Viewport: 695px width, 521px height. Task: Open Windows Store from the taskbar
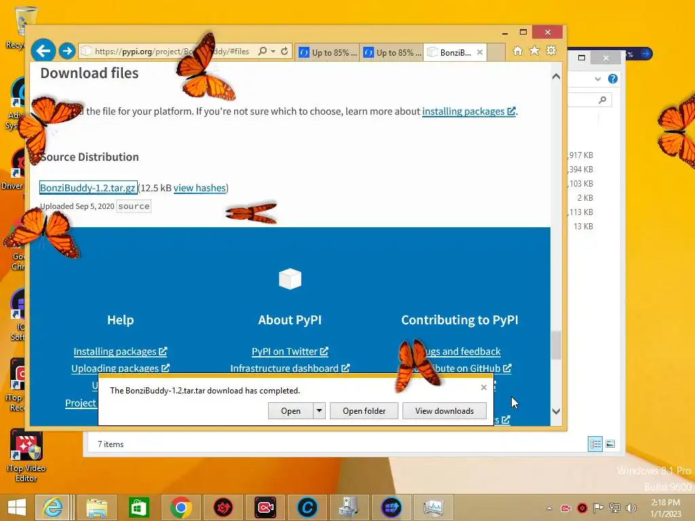point(138,507)
